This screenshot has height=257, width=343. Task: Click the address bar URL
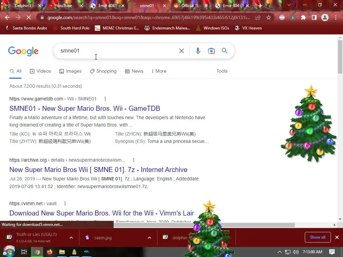(148, 17)
